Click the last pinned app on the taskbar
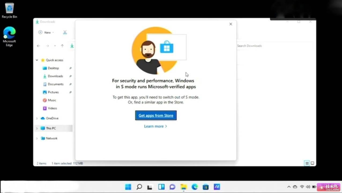 pos(217,187)
